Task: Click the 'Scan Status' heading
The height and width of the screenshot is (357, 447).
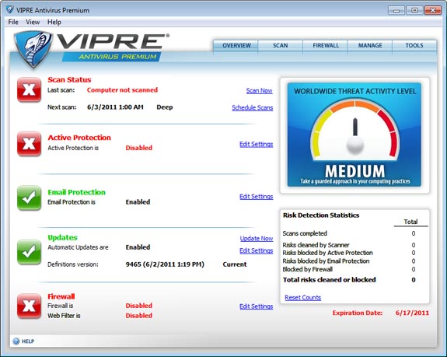Action: tap(69, 80)
